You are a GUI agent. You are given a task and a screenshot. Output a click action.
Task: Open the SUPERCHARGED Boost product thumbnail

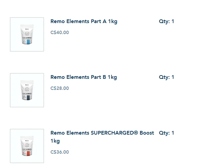point(27,146)
